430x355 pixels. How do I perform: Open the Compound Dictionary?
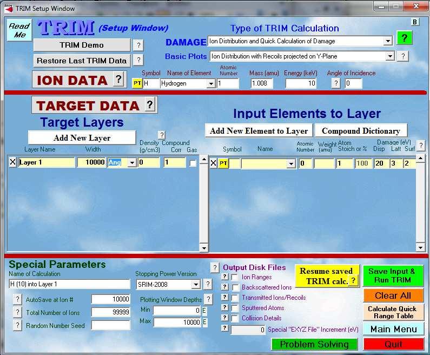pos(361,131)
